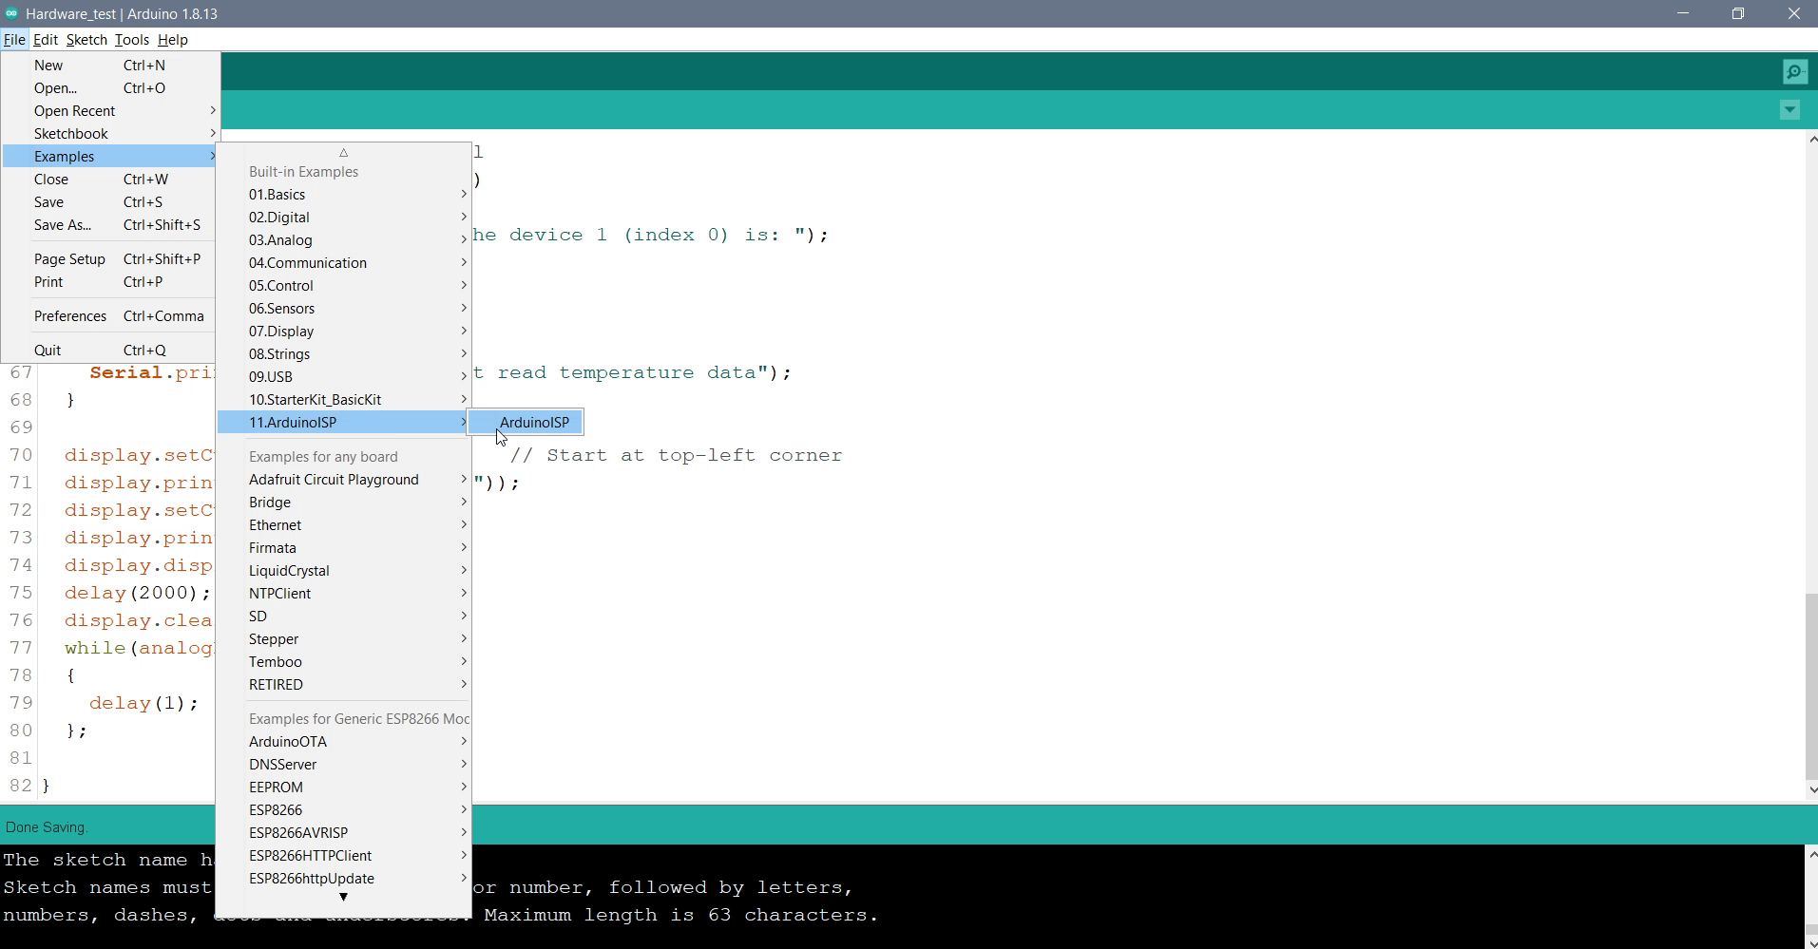Viewport: 1818px width, 949px height.
Task: Expand 10.StarterKit_BasicKit examples
Action: [344, 400]
